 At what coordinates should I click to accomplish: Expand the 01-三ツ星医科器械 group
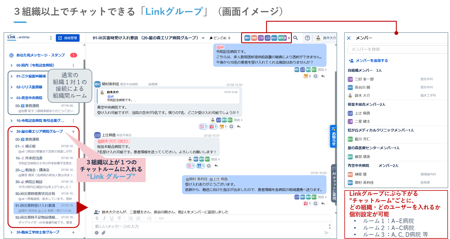click(x=11, y=76)
